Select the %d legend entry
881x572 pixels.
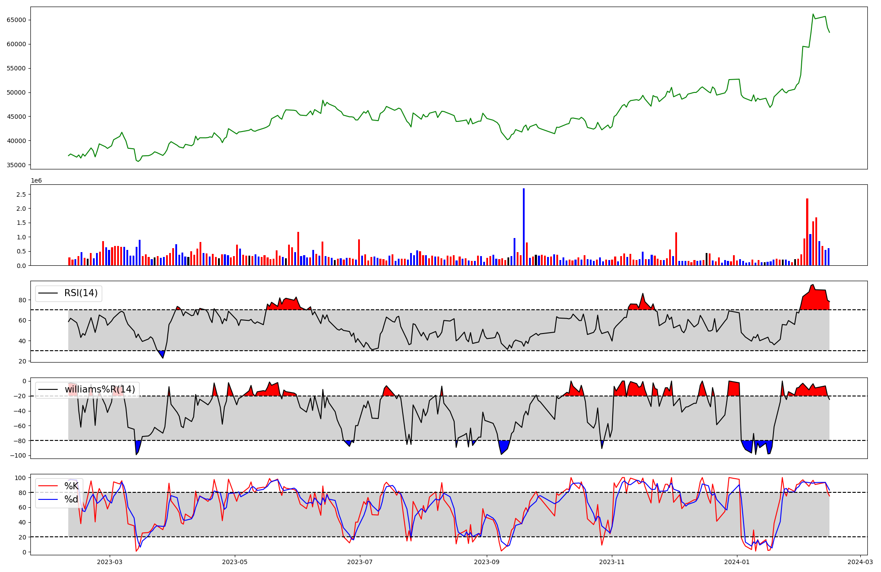click(x=71, y=499)
